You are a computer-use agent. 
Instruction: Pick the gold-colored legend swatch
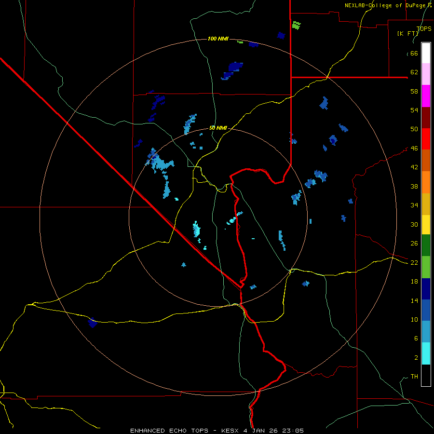click(x=426, y=204)
